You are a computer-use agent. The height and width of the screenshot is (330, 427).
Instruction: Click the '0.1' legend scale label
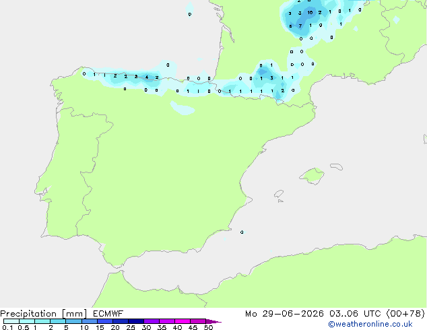click(x=7, y=327)
